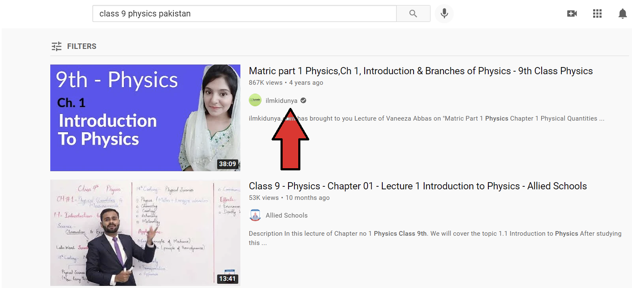Image resolution: width=632 pixels, height=288 pixels.
Task: Click the 38:09 duration badge
Action: click(227, 164)
